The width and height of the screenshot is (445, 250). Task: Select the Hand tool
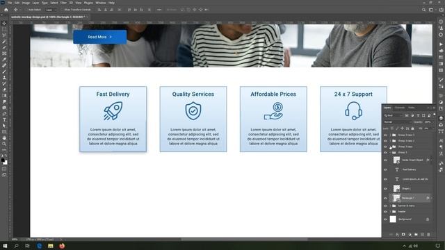[x=4, y=138]
